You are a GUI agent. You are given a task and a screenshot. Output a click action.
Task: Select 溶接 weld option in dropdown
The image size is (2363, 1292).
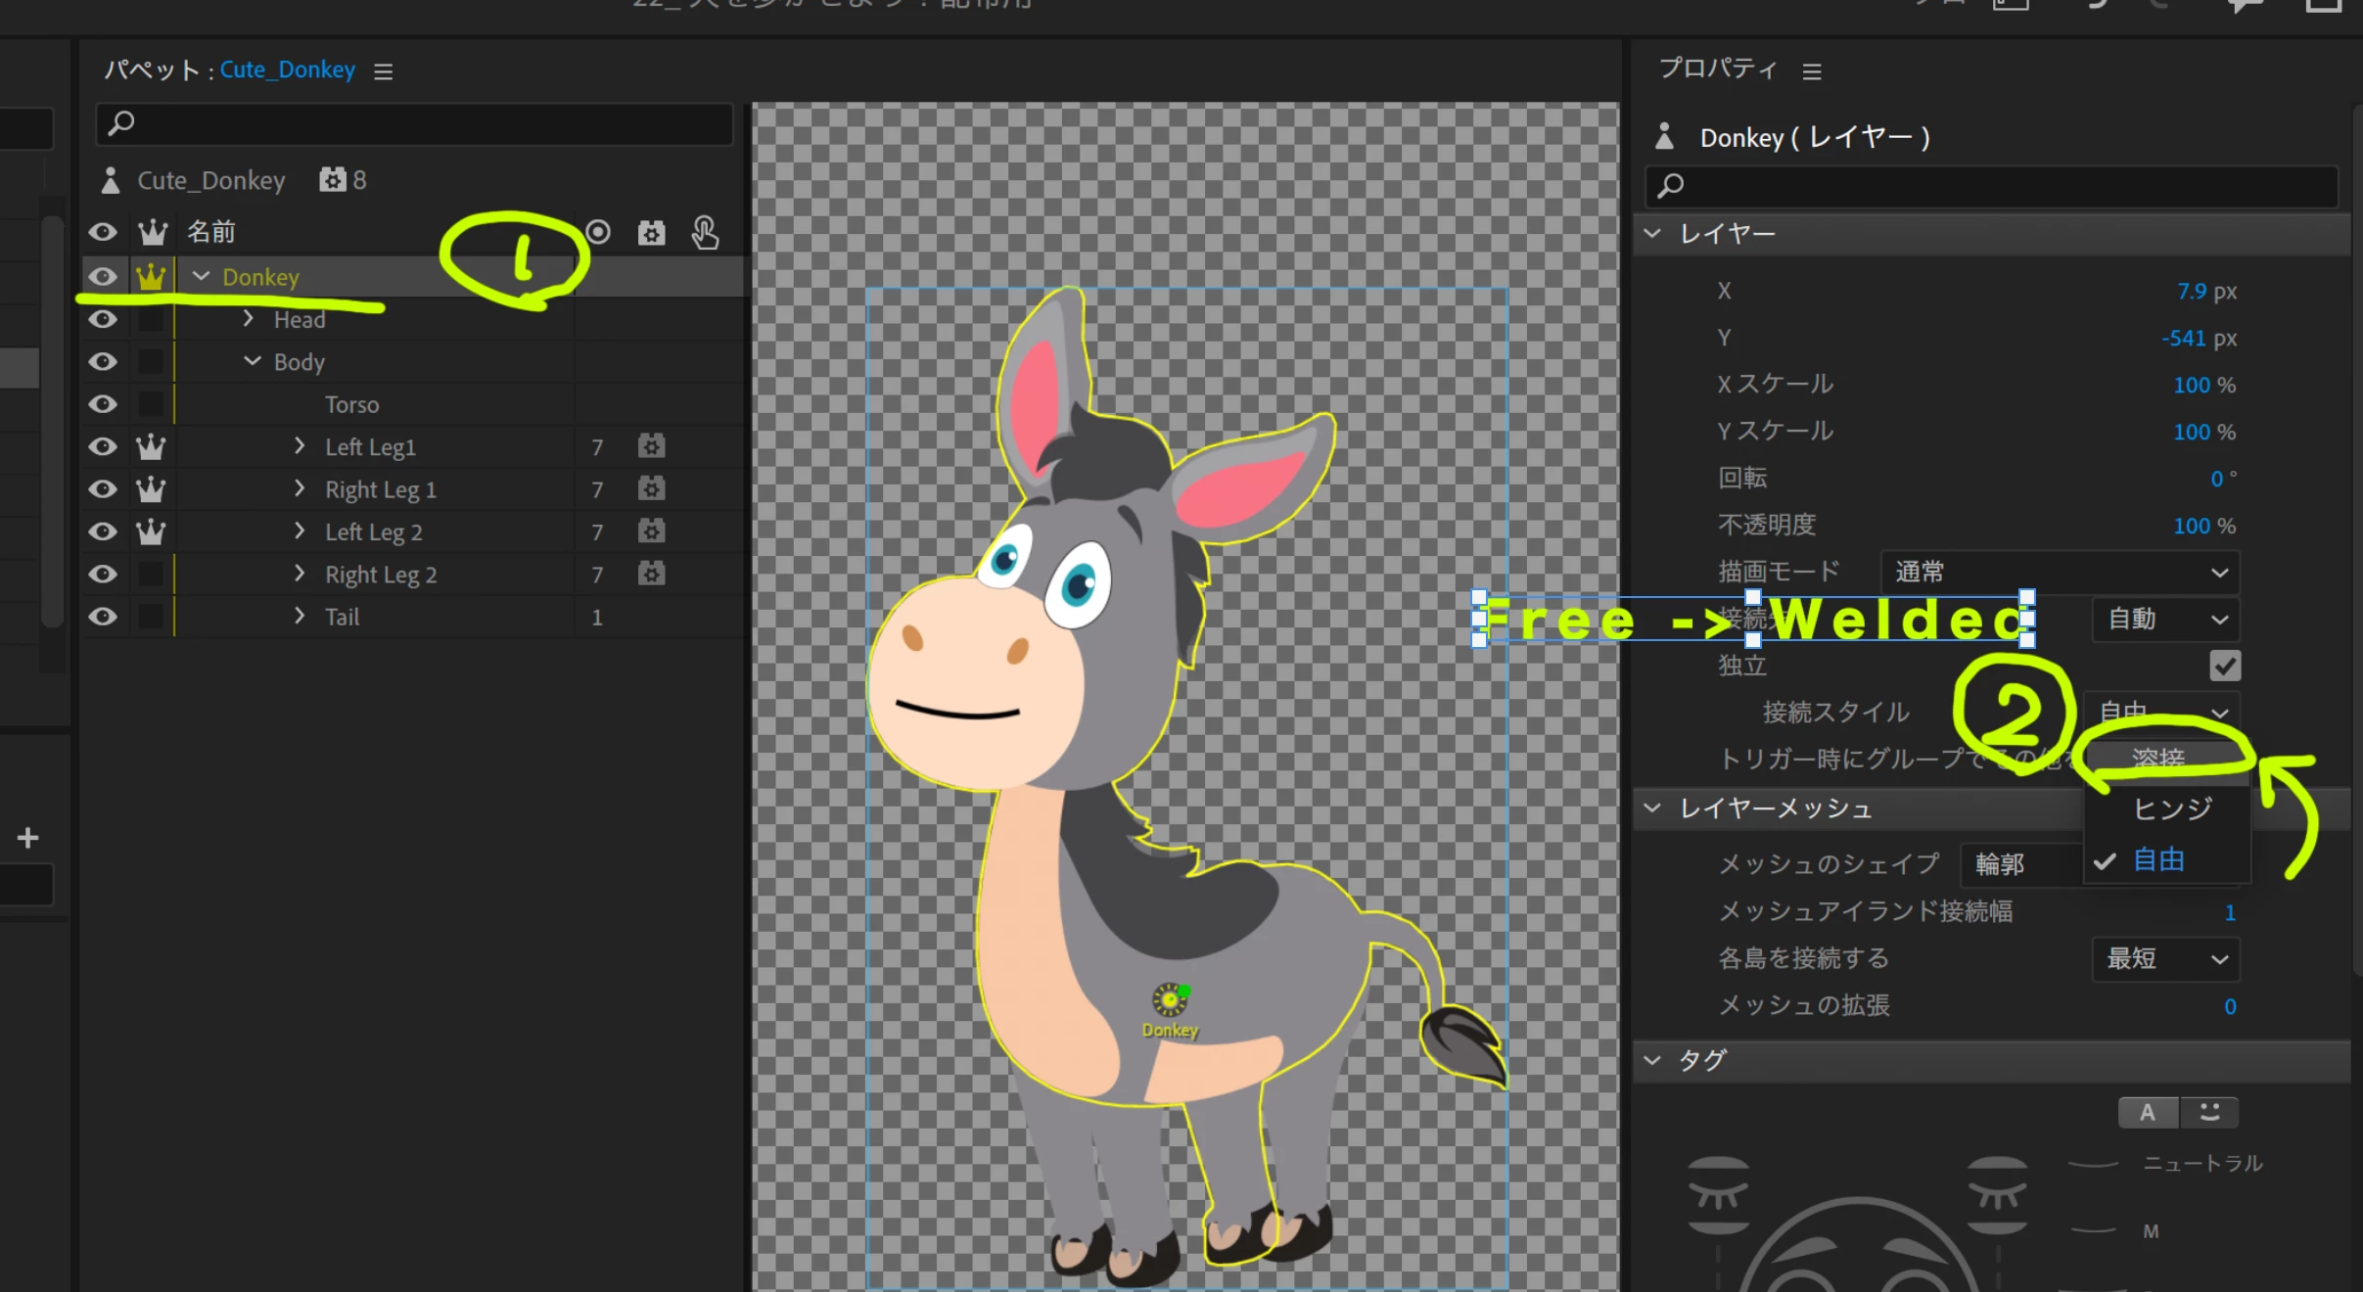coord(2157,758)
